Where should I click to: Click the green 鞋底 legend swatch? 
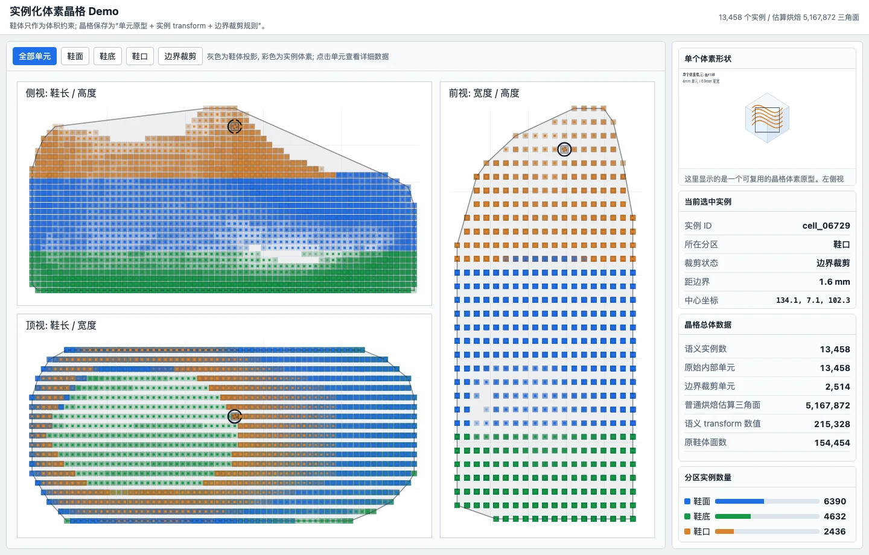pyautogui.click(x=687, y=516)
